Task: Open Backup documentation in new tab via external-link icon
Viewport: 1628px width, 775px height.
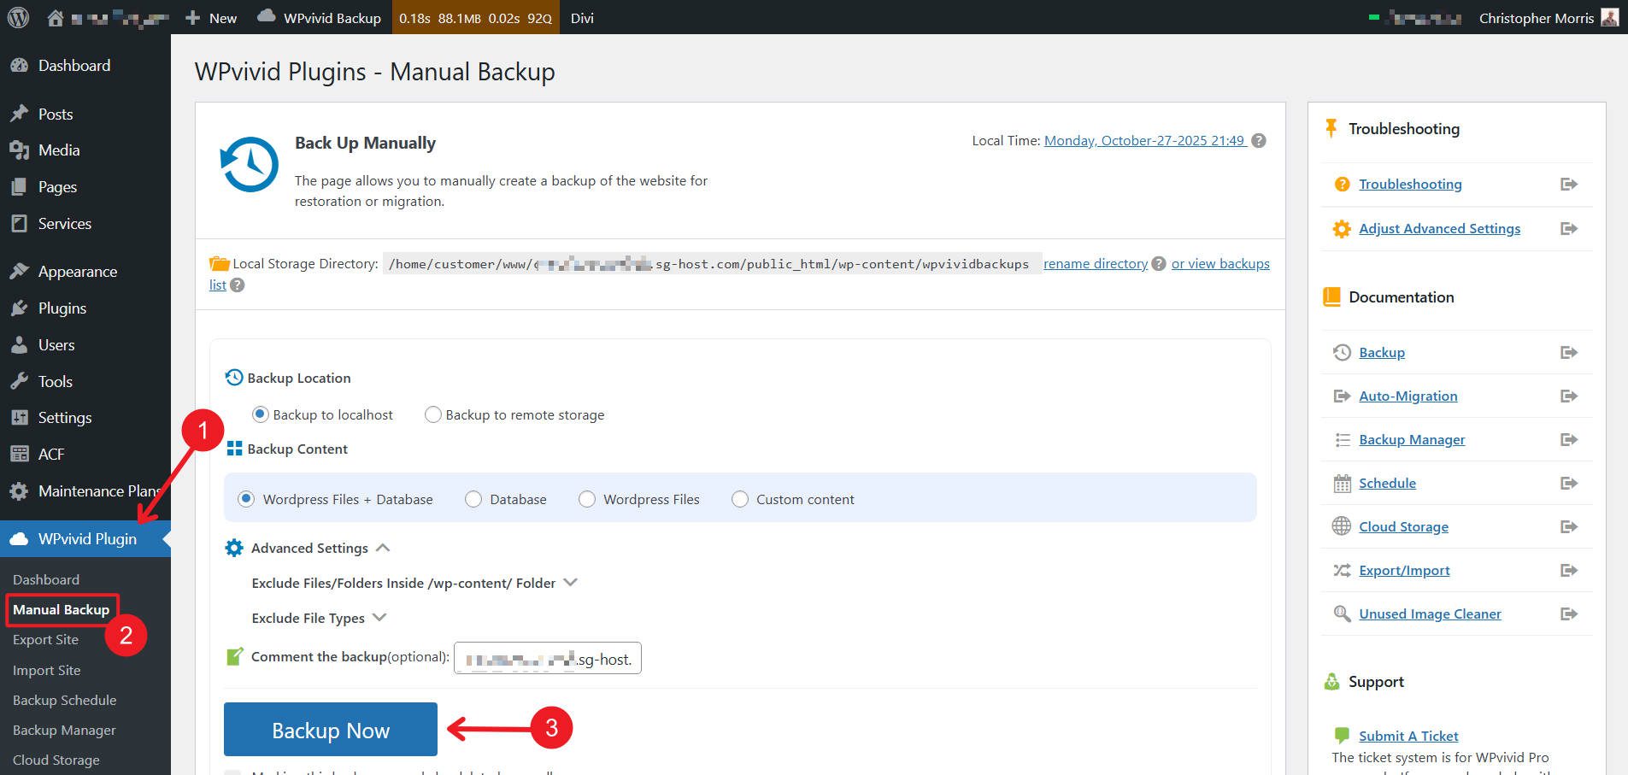Action: (x=1569, y=352)
